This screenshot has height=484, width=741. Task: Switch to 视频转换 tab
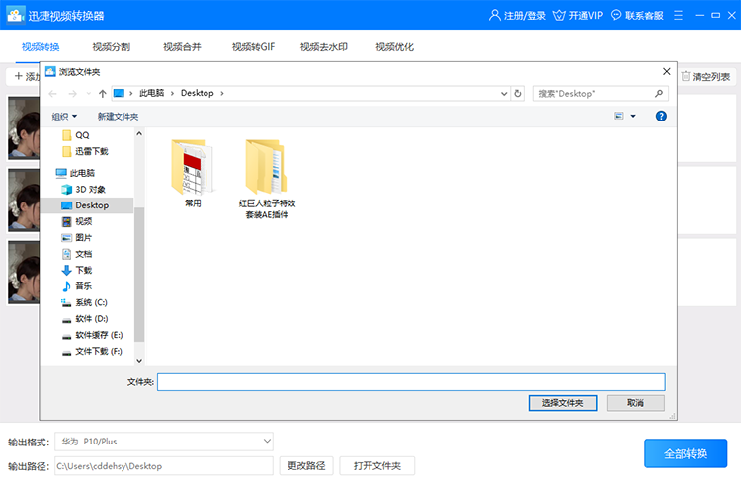click(x=41, y=46)
